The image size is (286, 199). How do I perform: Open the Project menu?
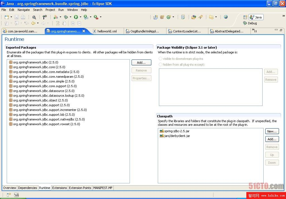(x=50, y=10)
